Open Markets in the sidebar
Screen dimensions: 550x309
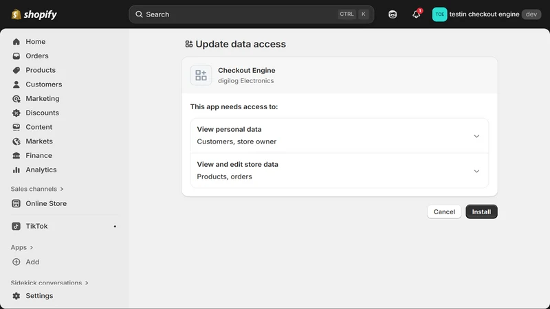[39, 141]
